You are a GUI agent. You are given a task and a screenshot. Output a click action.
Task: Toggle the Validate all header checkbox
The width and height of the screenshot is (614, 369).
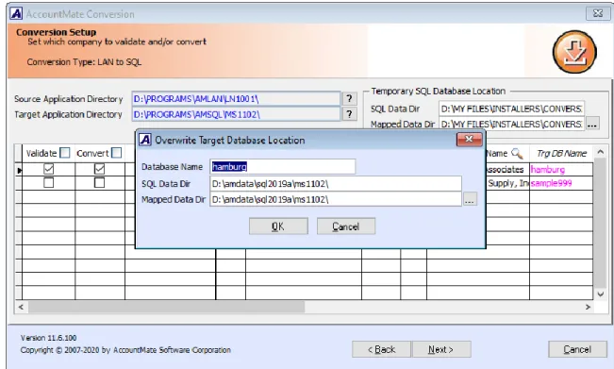coord(65,152)
